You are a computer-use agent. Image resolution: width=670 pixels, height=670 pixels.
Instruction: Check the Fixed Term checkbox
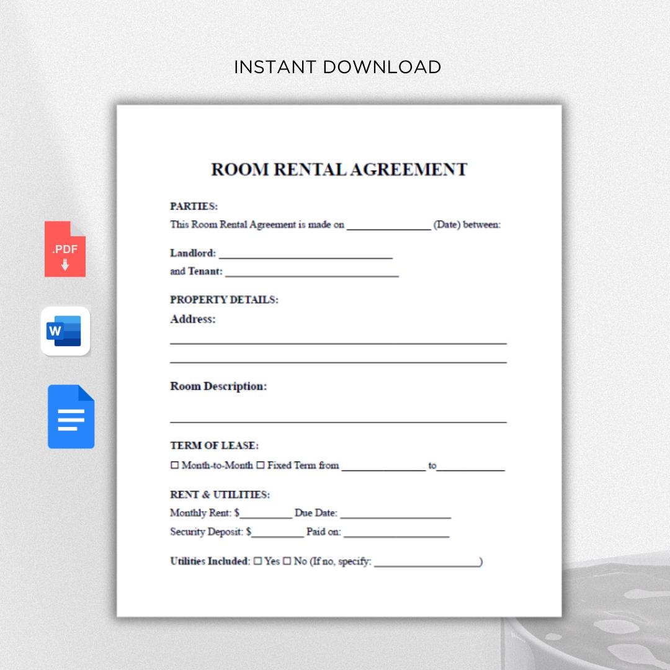click(260, 465)
